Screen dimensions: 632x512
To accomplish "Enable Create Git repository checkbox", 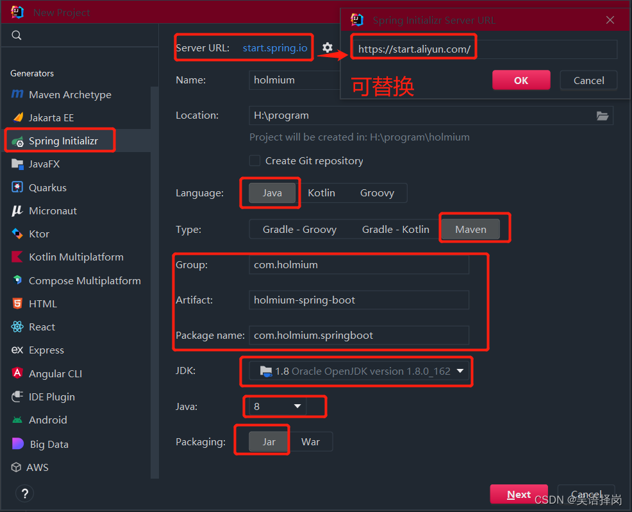I will pos(254,160).
